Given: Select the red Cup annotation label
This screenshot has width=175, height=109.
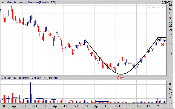Looking at the screenshot, I should (121, 78).
